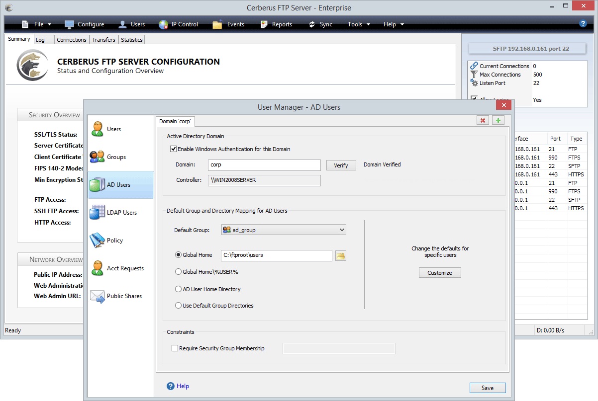Open Policy in the User Manager sidebar

(x=120, y=241)
